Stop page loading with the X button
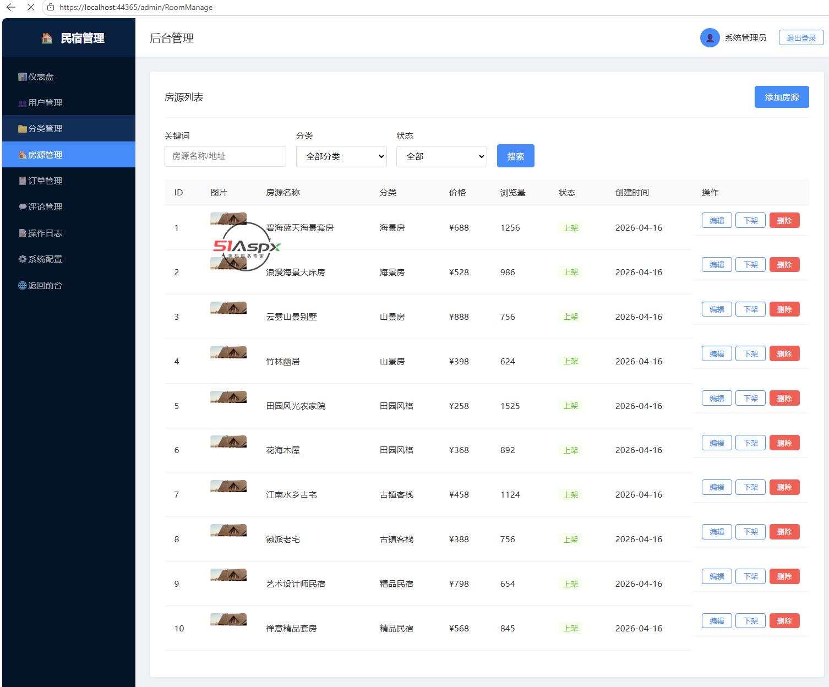Screen dimensions: 829x687 30,7
